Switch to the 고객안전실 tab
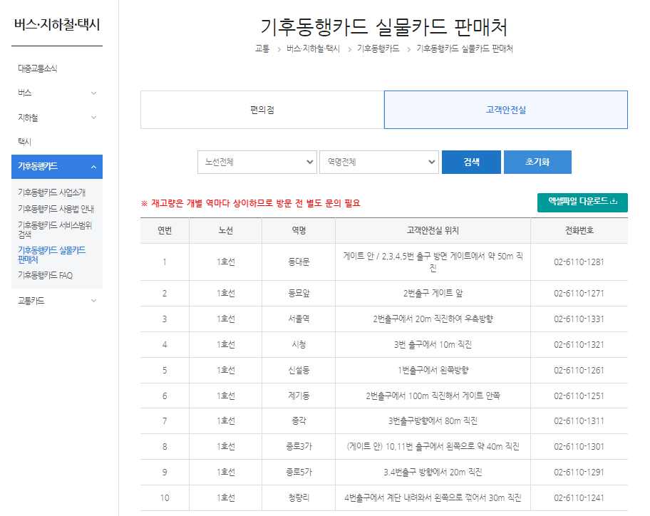Screen dimensions: 650x516 [506, 110]
